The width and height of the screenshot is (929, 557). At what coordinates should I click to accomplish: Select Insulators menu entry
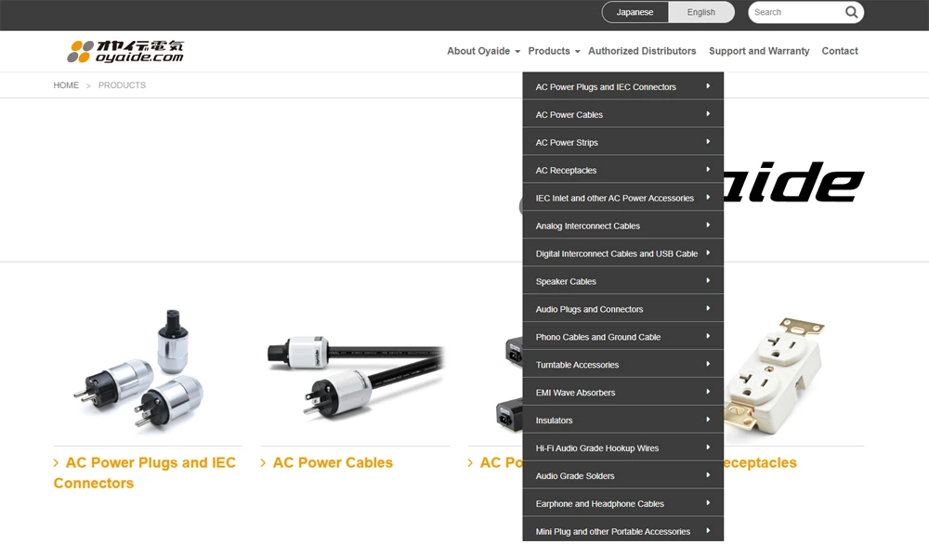coord(622,421)
